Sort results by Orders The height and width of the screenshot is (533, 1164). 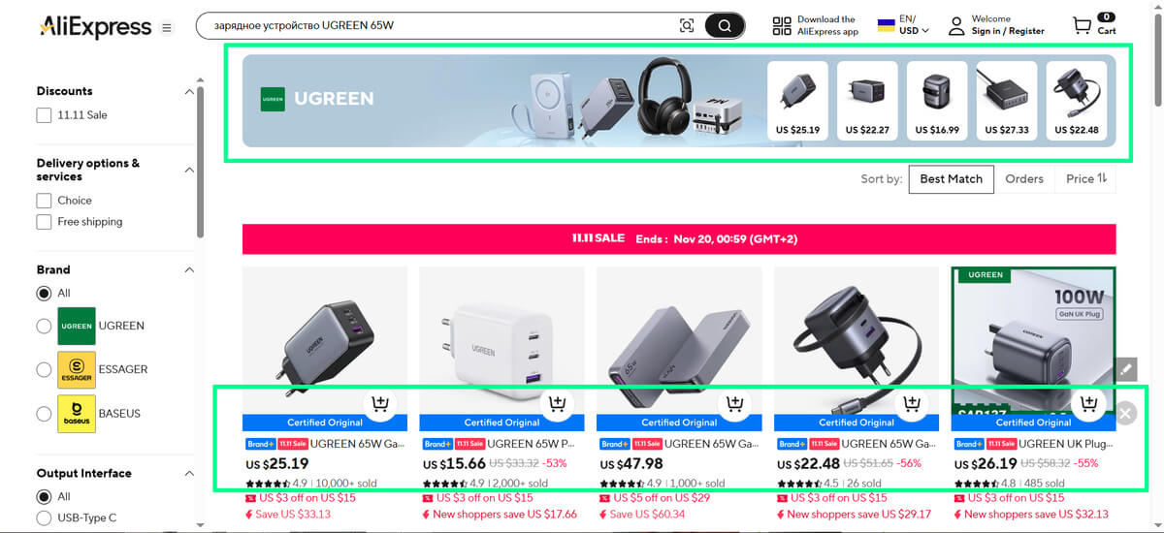click(x=1024, y=178)
